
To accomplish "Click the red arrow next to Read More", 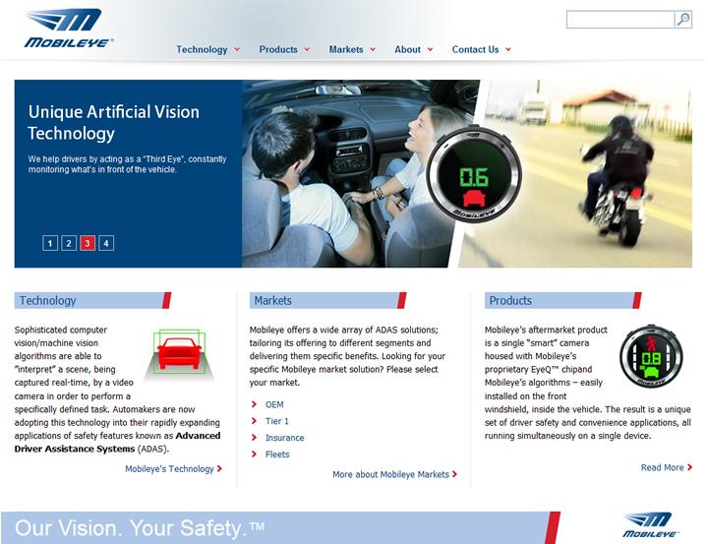I will tap(689, 467).
